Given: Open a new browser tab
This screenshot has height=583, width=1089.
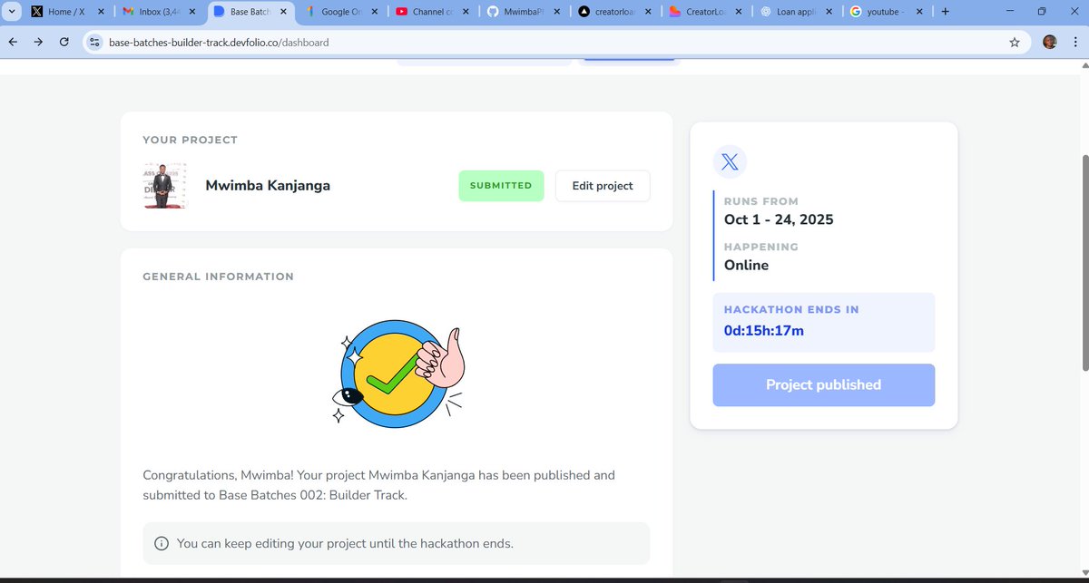Looking at the screenshot, I should pos(946,12).
